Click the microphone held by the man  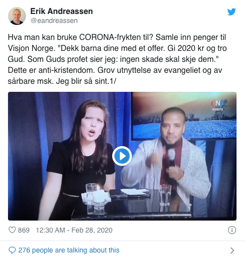[172, 158]
